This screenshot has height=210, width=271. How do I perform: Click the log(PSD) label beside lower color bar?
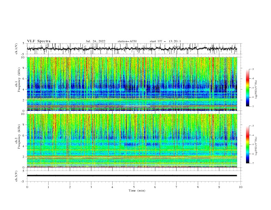(x=256, y=146)
